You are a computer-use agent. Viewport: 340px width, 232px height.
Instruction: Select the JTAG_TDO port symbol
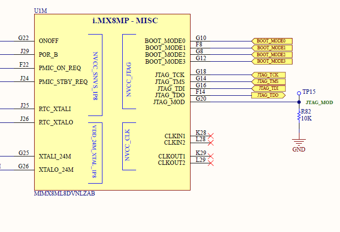pyautogui.click(x=268, y=95)
